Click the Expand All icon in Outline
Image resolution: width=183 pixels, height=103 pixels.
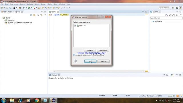click(173, 15)
